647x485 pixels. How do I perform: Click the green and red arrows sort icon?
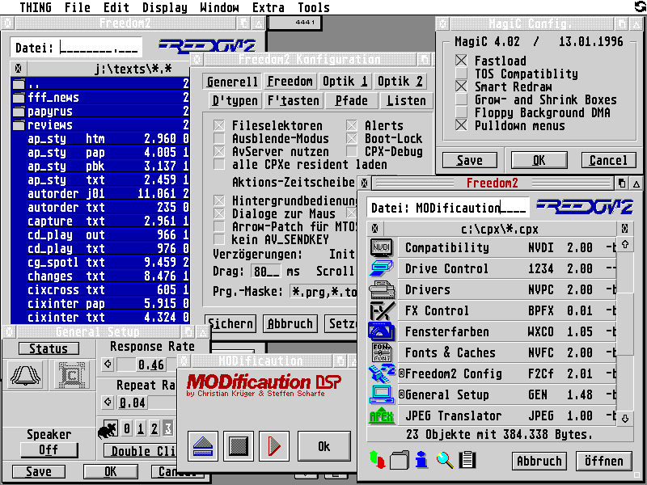[x=377, y=460]
